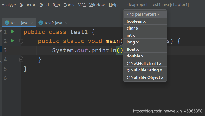The height and width of the screenshot is (116, 205).
Task: Click the test2.java file type icon
Action: (x=41, y=23)
